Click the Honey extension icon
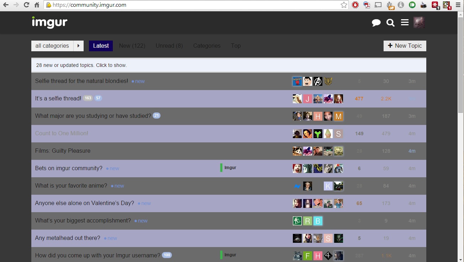This screenshot has width=464, height=262. click(401, 5)
